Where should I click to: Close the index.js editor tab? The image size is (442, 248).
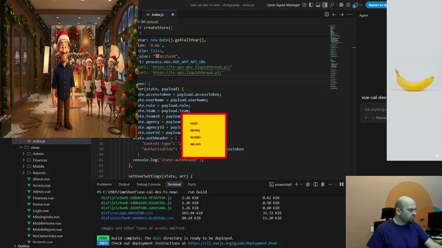[173, 14]
